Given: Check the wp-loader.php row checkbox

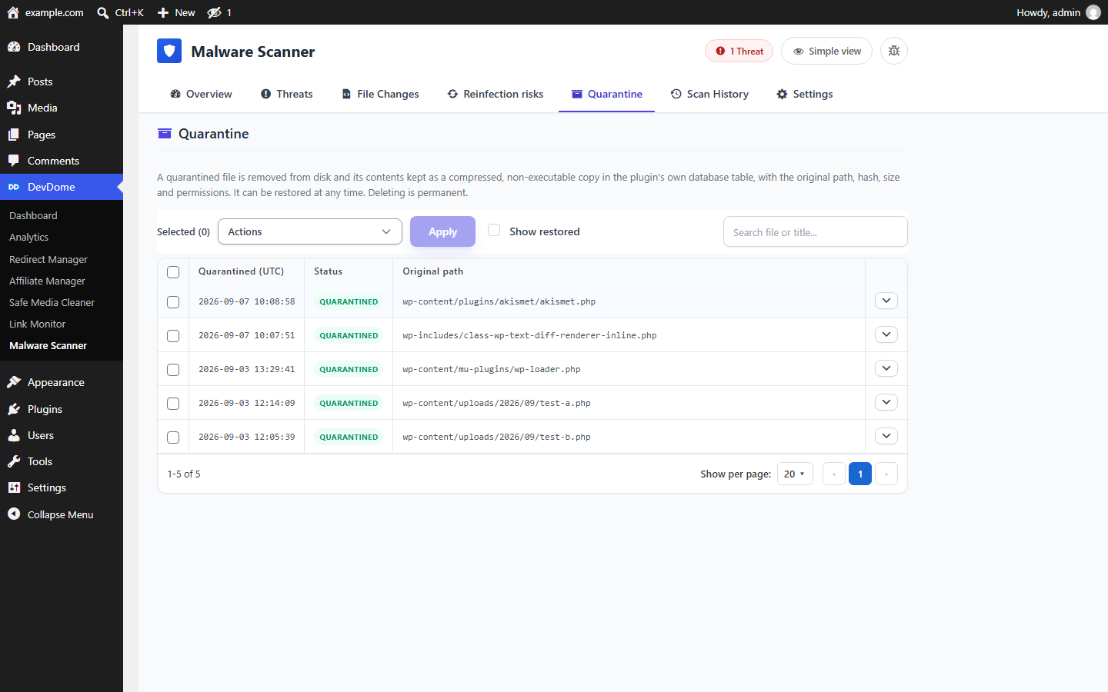Looking at the screenshot, I should (173, 370).
